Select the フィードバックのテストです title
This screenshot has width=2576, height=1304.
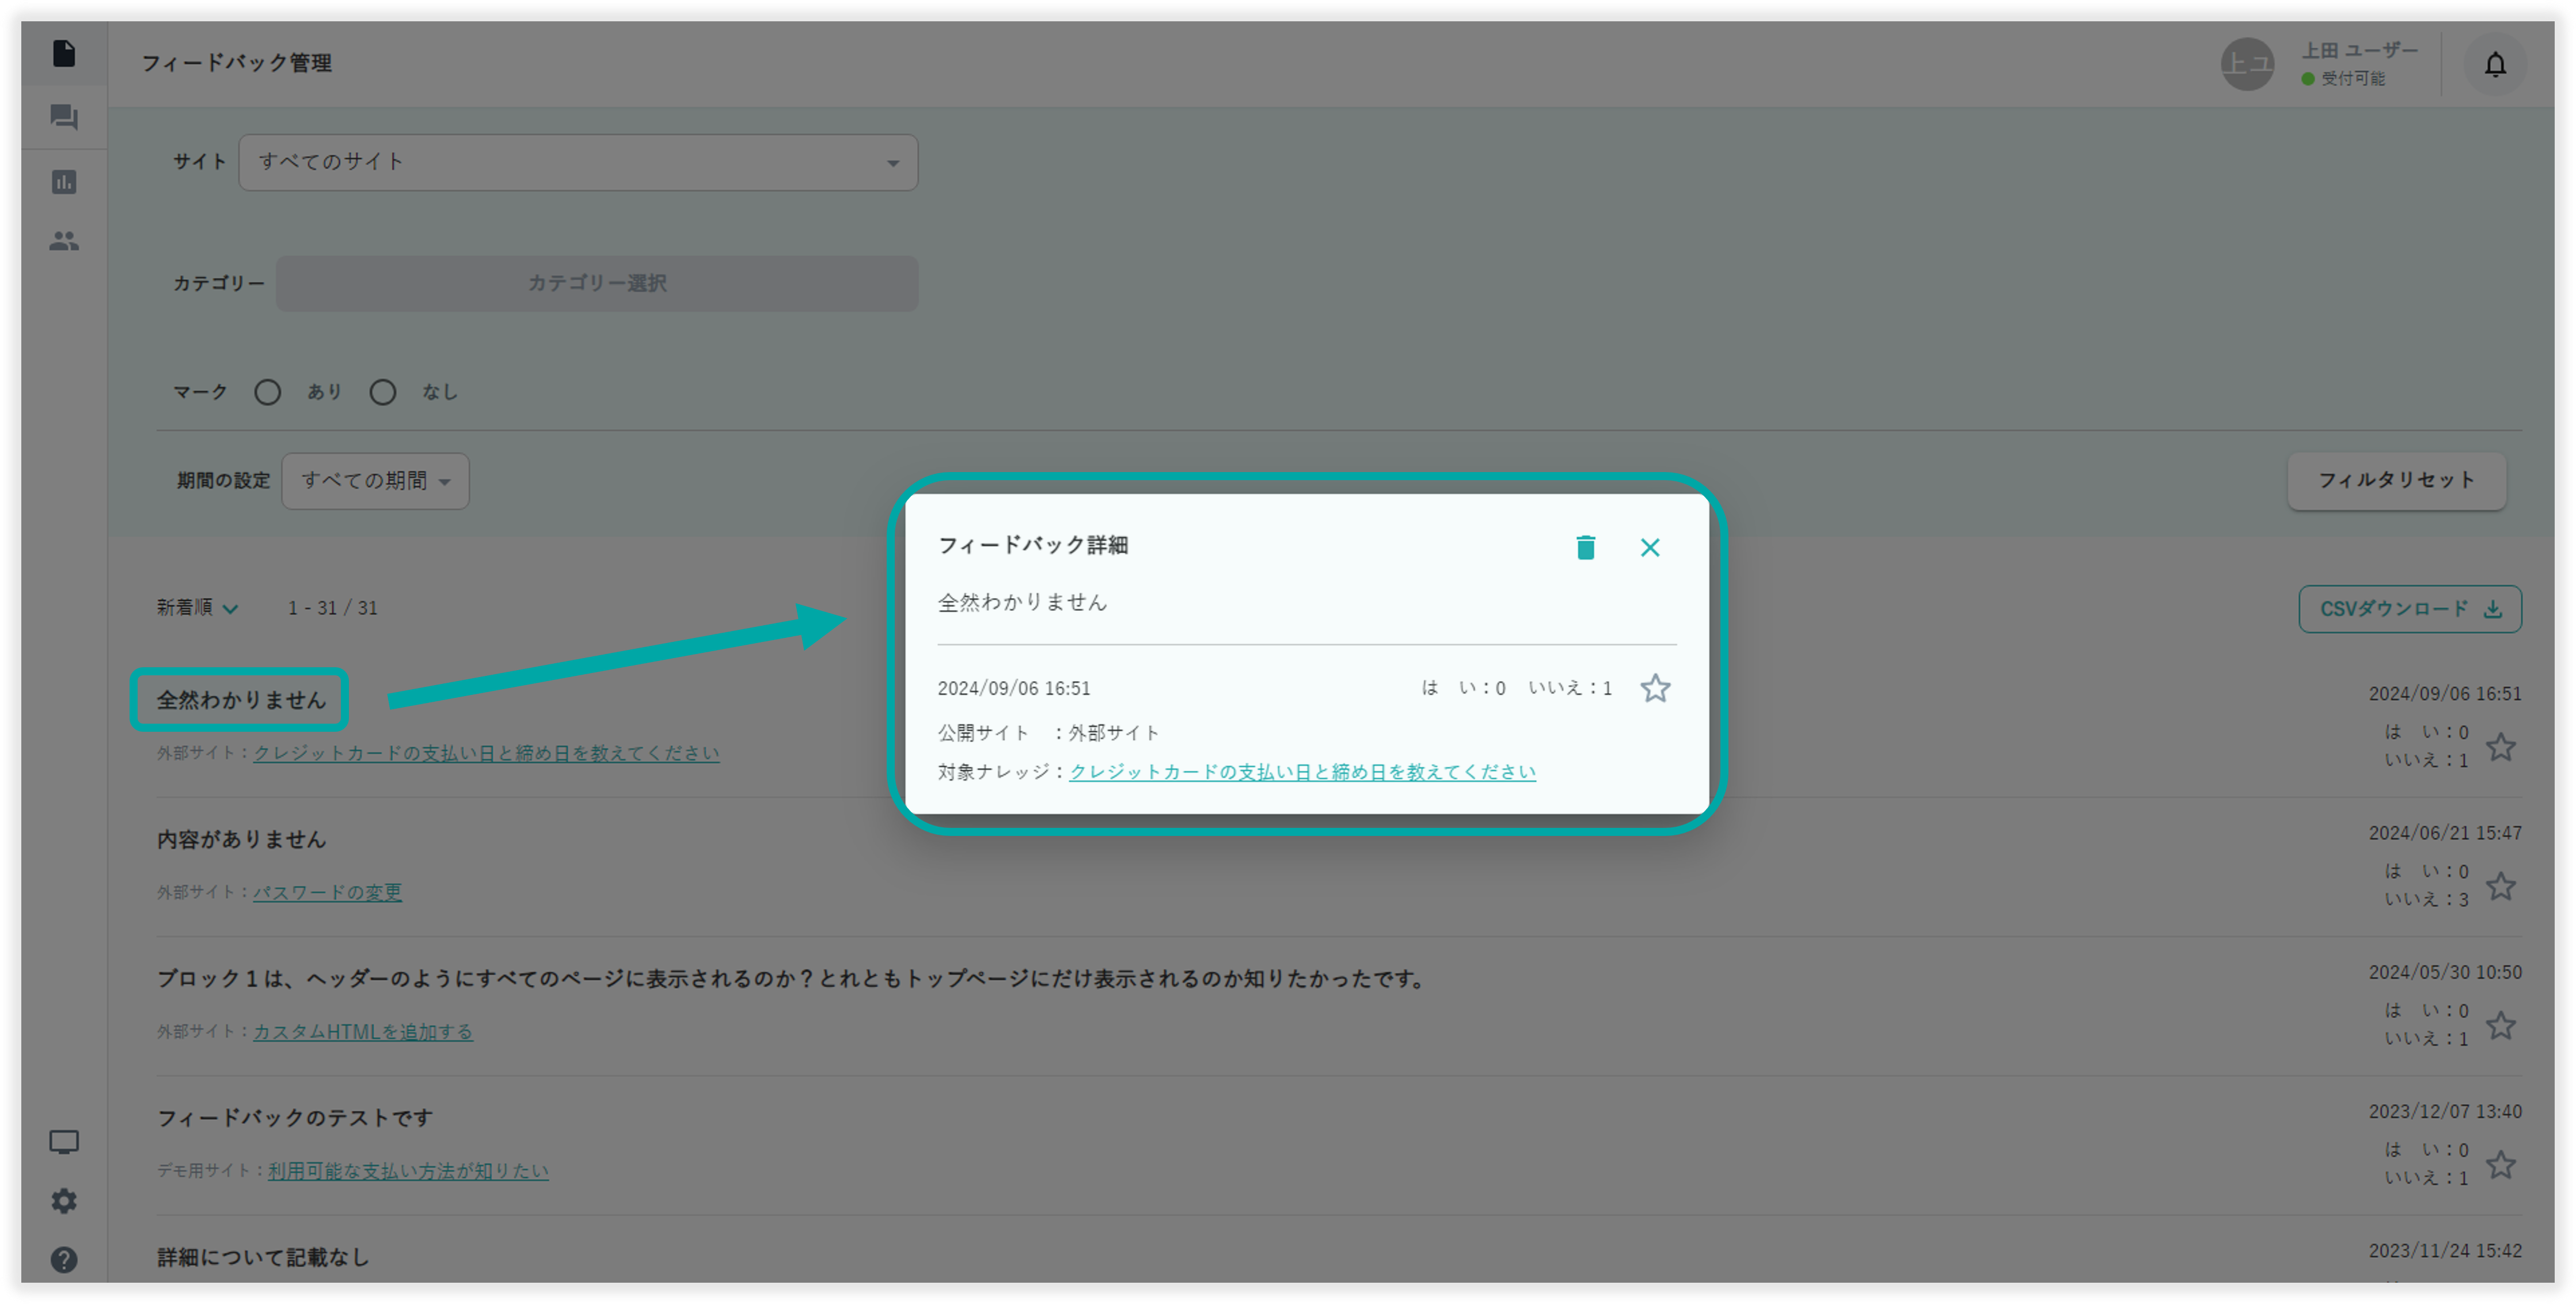[295, 1117]
